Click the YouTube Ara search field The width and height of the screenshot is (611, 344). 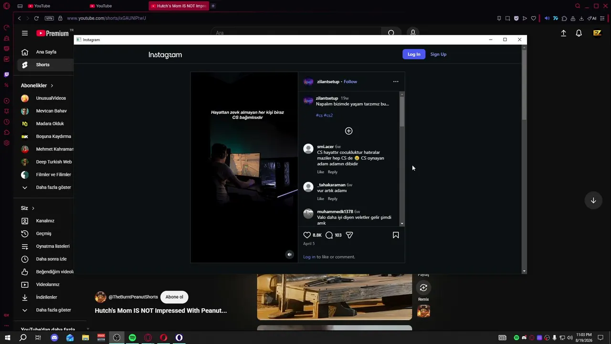(296, 33)
